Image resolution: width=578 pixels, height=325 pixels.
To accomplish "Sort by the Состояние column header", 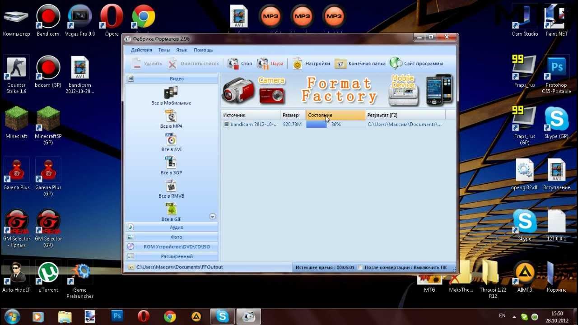I will pyautogui.click(x=336, y=115).
